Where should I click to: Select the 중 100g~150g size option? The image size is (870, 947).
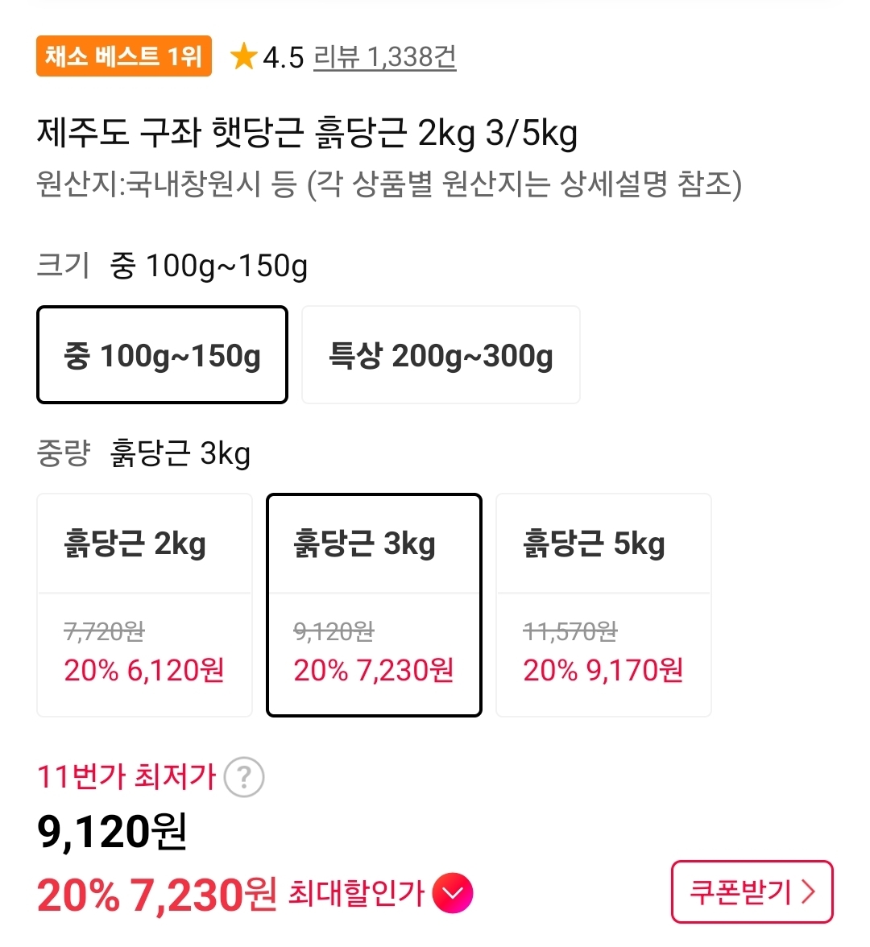pos(162,355)
